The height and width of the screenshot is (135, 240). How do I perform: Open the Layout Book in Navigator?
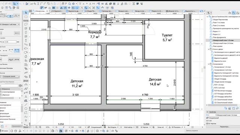(238, 13)
